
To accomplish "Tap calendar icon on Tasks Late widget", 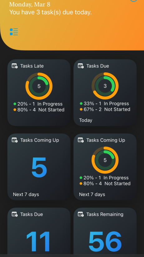I will click(15, 66).
